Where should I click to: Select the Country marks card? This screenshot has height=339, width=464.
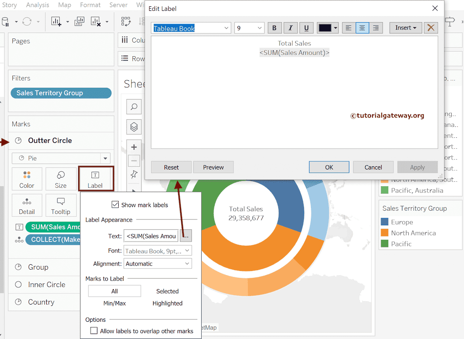[x=44, y=302]
